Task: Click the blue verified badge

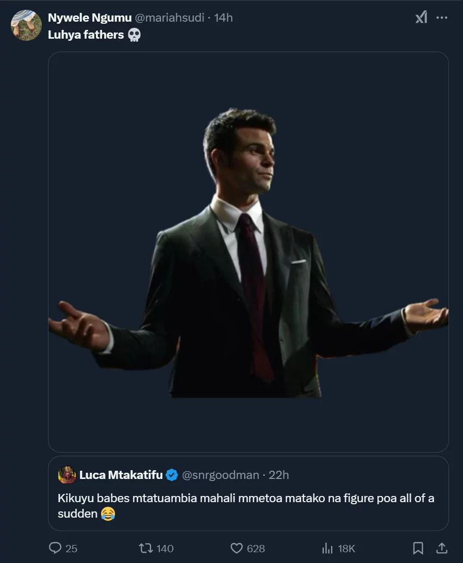Action: click(x=172, y=475)
